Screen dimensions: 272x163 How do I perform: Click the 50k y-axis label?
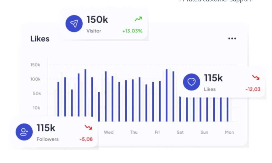(37, 93)
